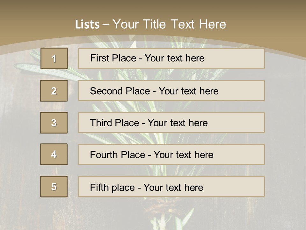This screenshot has width=306, height=230.
Task: Select the 'Your Title Text Here' title text
Action: (169, 24)
